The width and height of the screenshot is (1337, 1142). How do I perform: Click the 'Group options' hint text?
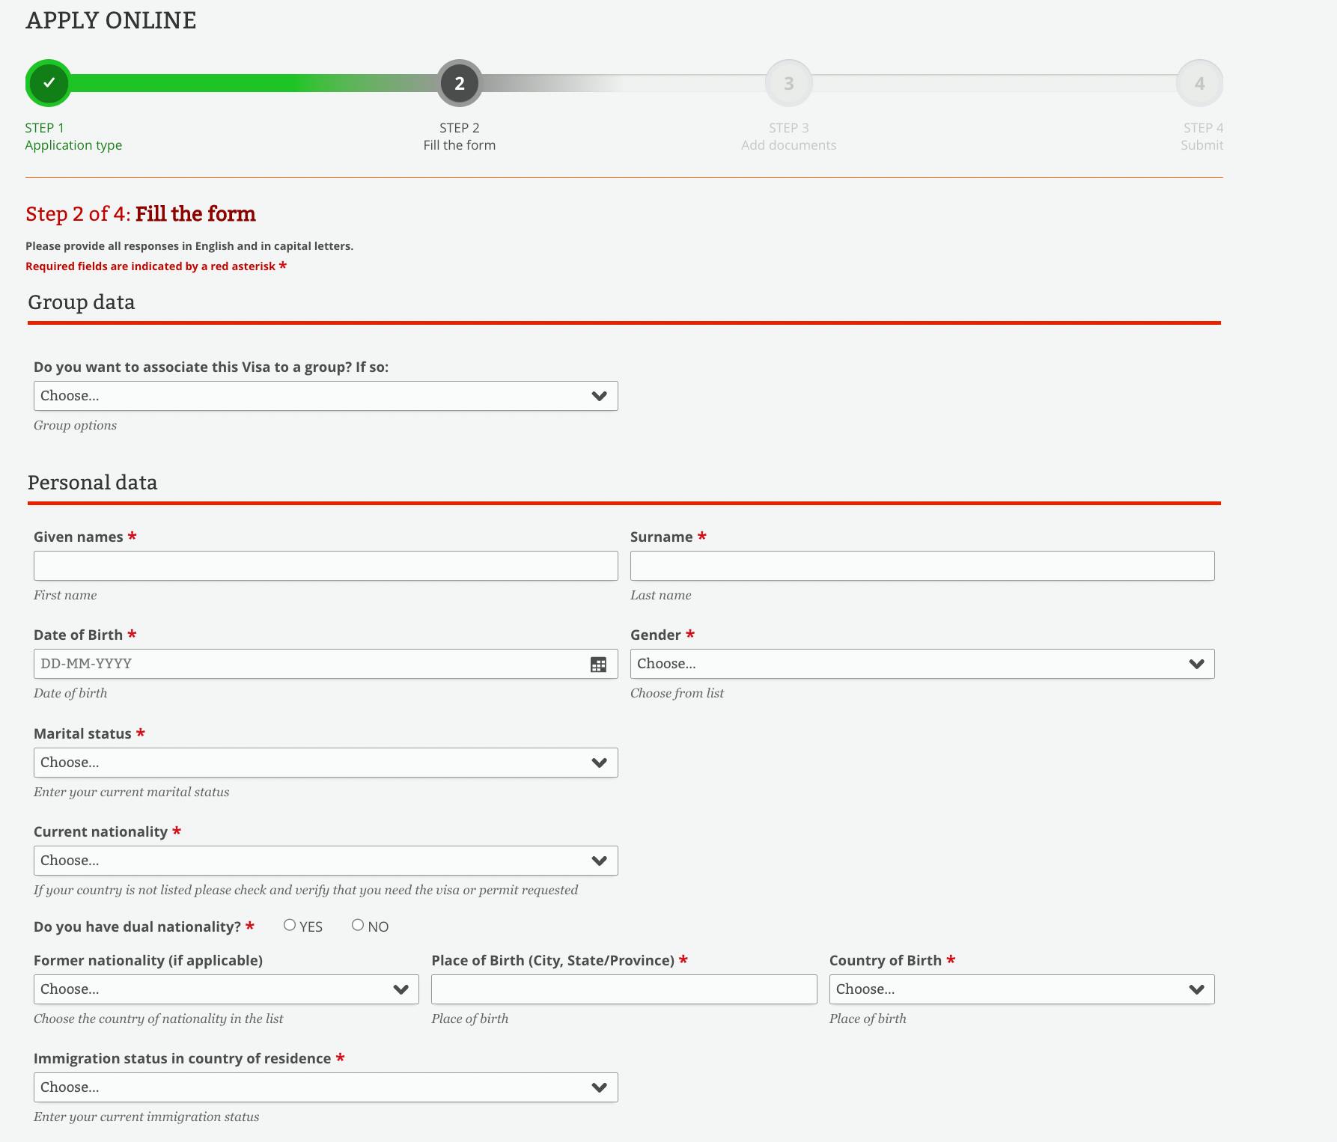pos(75,425)
